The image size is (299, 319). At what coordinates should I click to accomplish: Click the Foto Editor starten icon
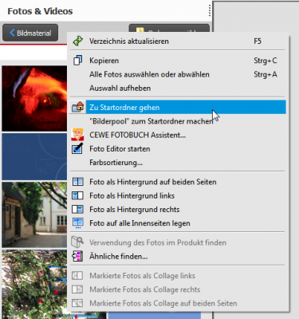pyautogui.click(x=77, y=148)
